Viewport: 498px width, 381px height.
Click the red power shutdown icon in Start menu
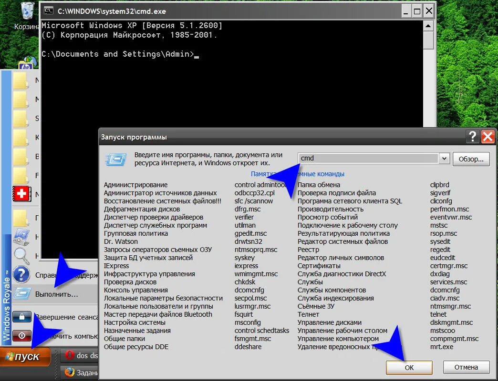point(21,335)
